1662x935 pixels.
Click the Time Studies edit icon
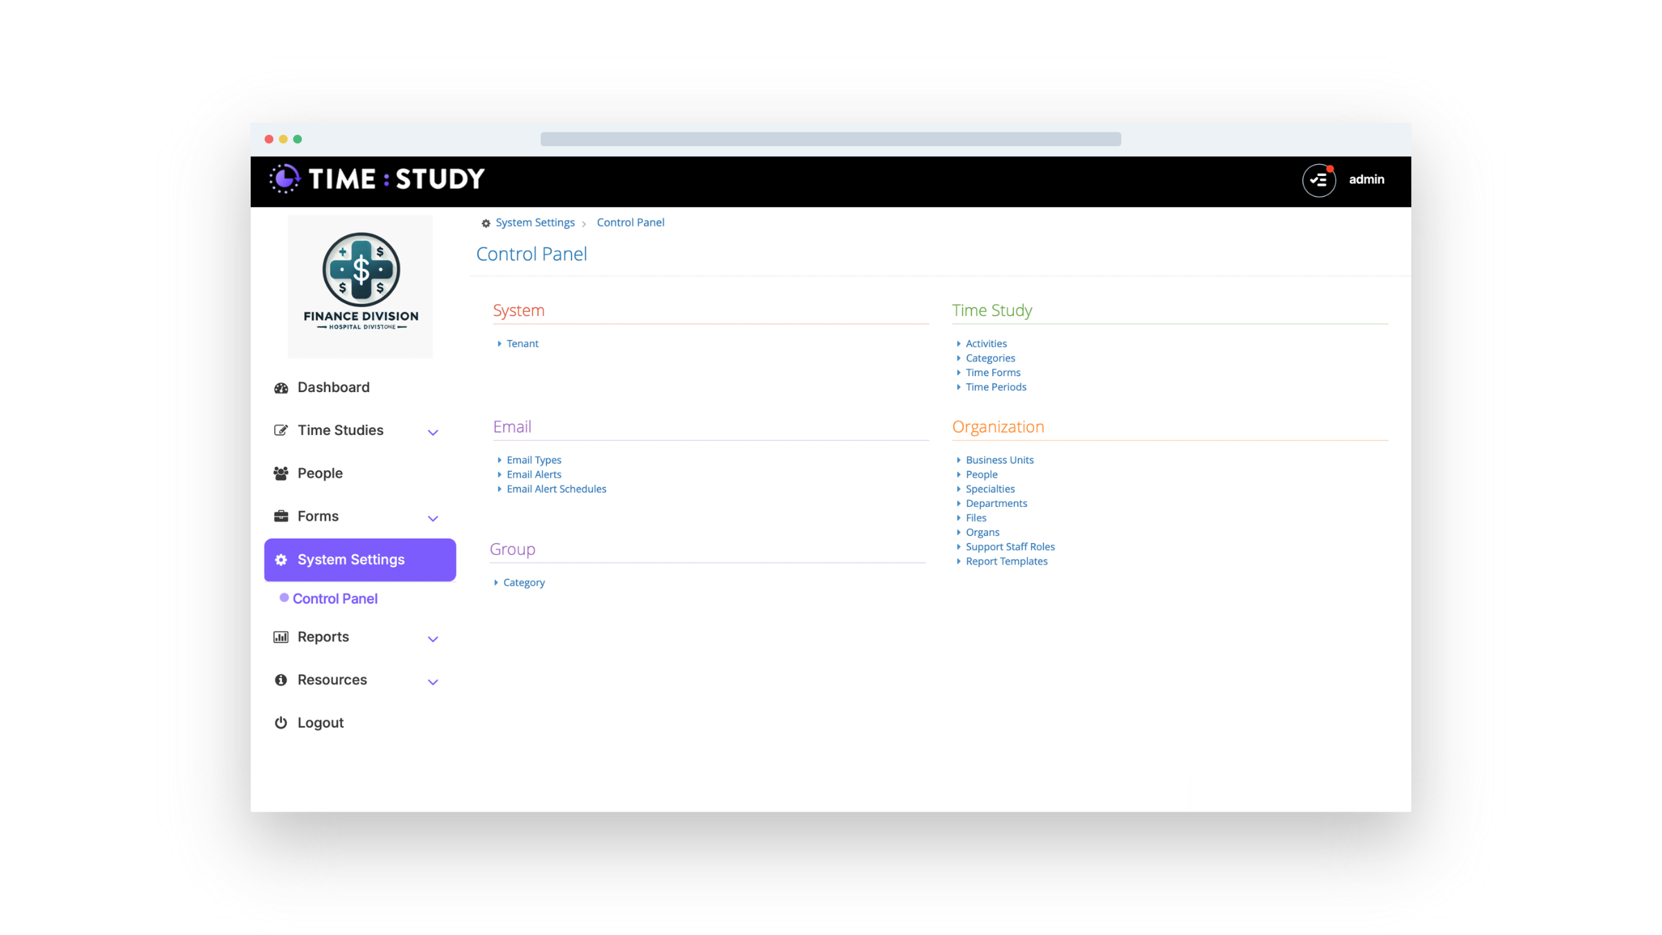tap(280, 431)
